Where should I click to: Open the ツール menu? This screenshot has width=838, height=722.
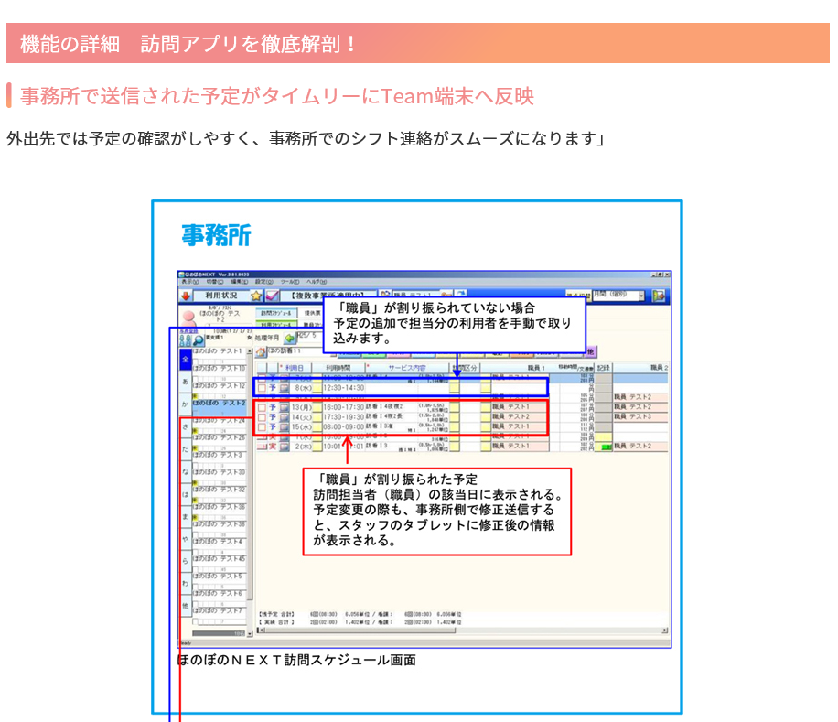click(290, 282)
